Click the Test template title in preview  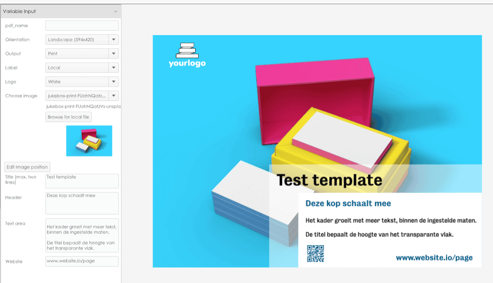[x=329, y=180]
